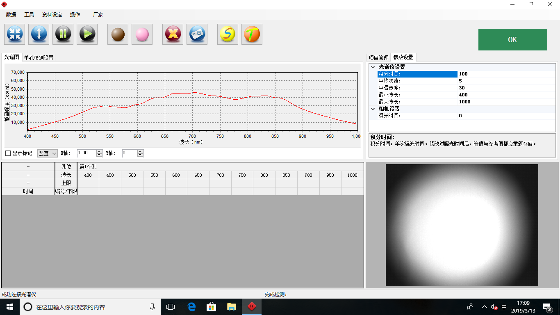Collapse the 相机设置 section
This screenshot has height=315, width=560.
tap(373, 109)
